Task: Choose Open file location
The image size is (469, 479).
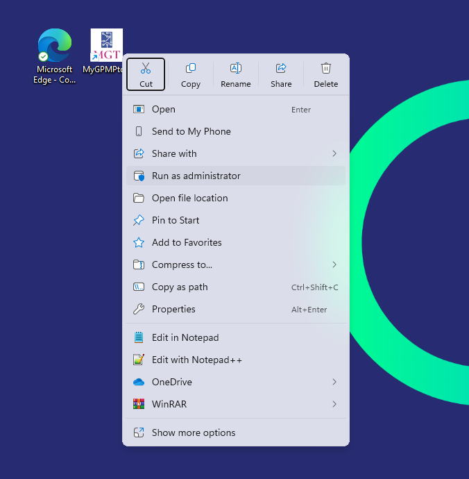Action: click(189, 198)
